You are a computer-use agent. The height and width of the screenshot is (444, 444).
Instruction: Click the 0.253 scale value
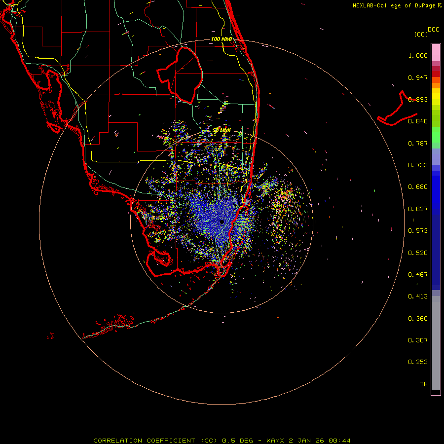coord(418,362)
